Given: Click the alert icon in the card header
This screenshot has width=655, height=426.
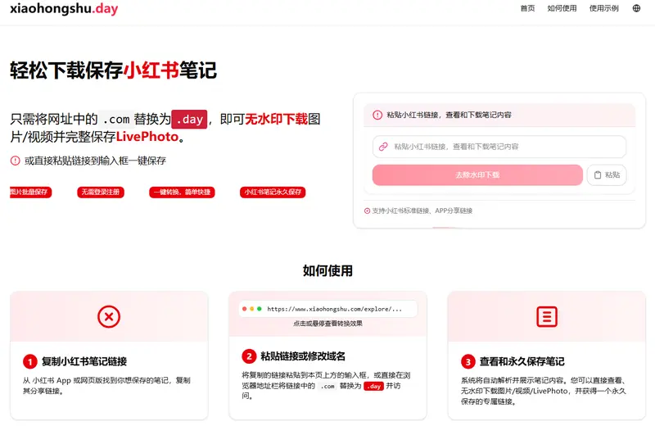Looking at the screenshot, I should click(x=377, y=115).
